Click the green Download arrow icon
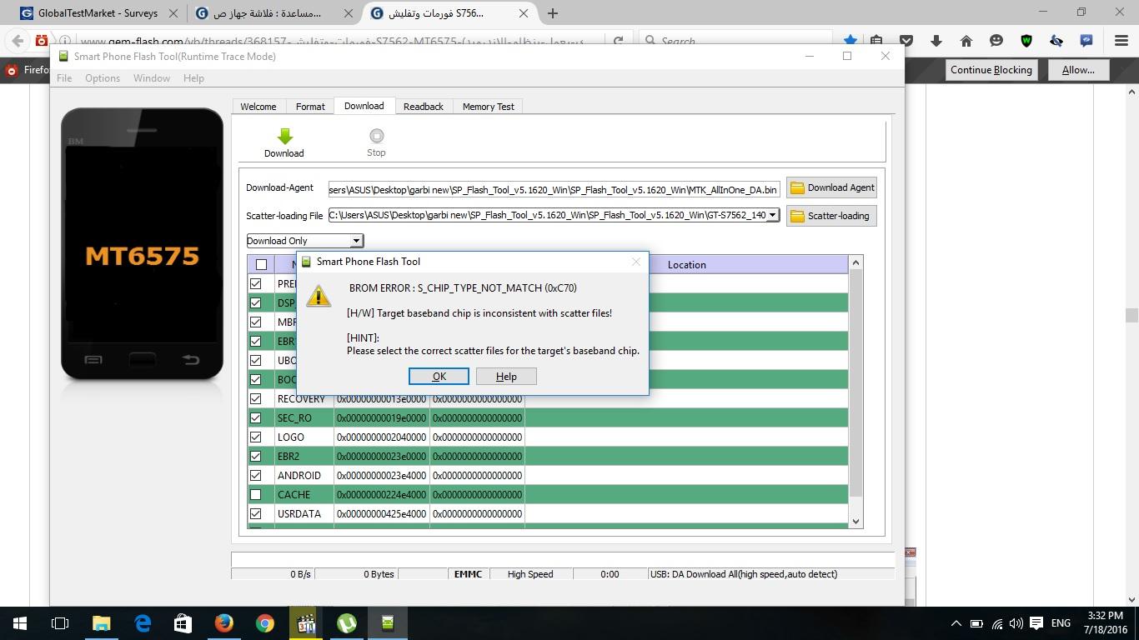The width and height of the screenshot is (1139, 640). pos(284,137)
